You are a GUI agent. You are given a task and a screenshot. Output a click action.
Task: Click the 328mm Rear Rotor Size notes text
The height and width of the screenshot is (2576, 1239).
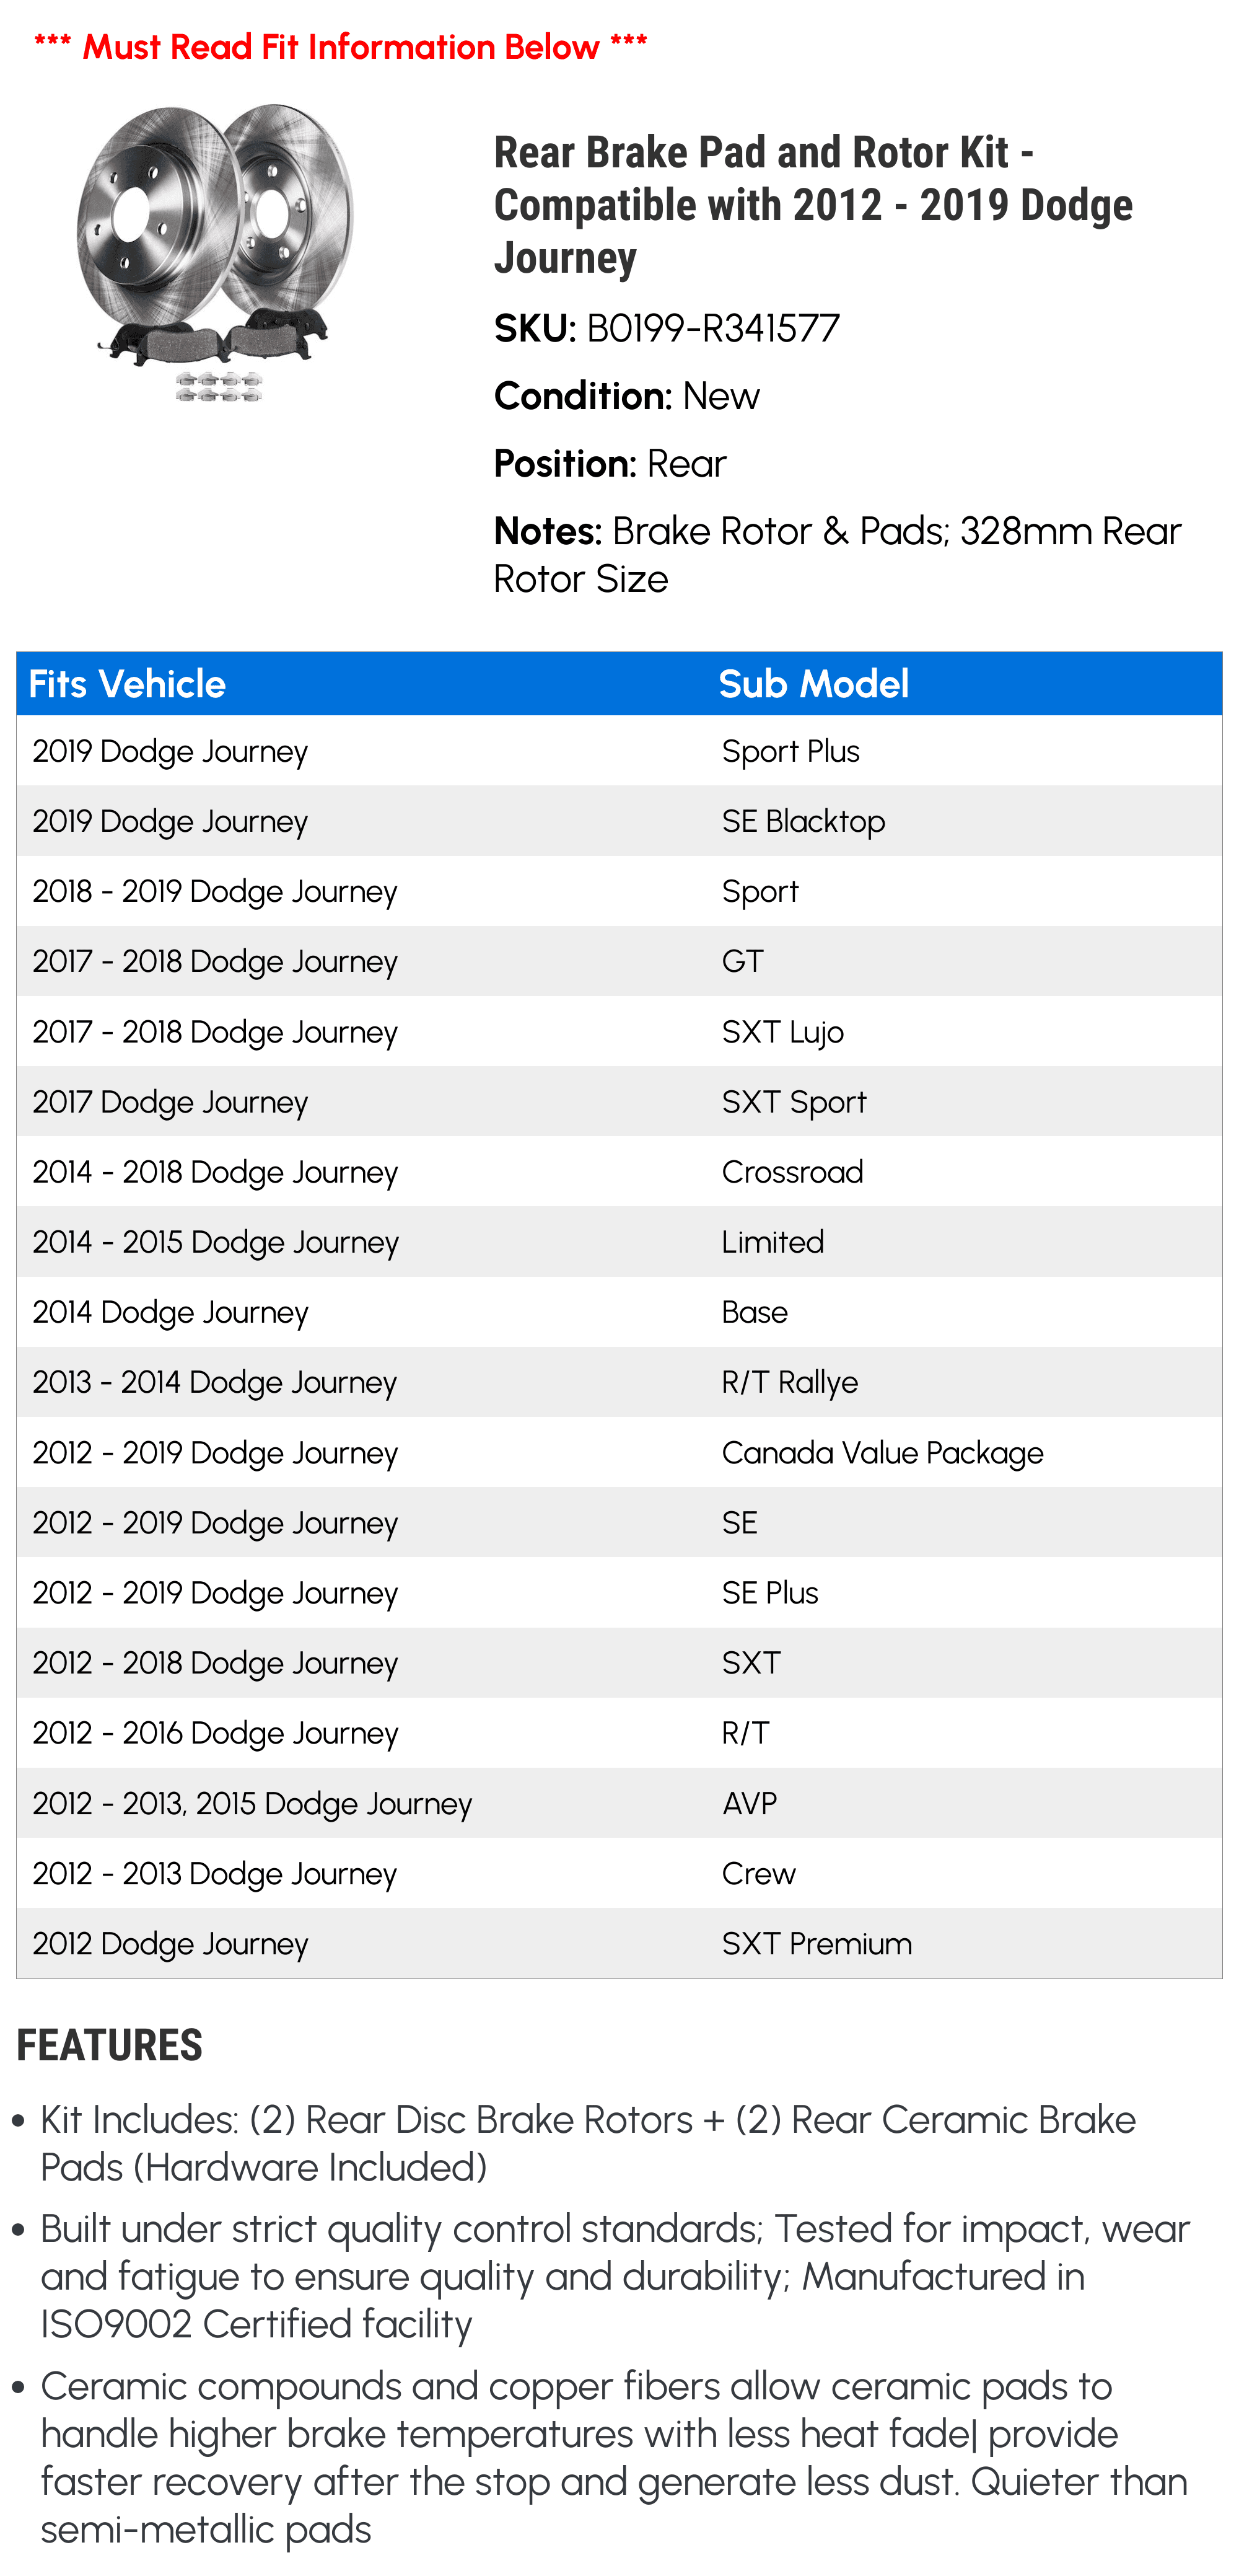click(838, 555)
